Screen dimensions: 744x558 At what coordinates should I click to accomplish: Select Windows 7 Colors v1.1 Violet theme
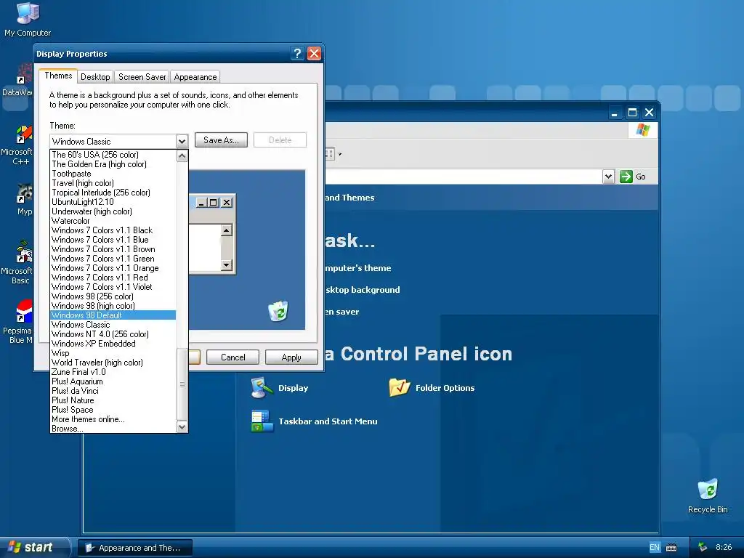pos(113,287)
